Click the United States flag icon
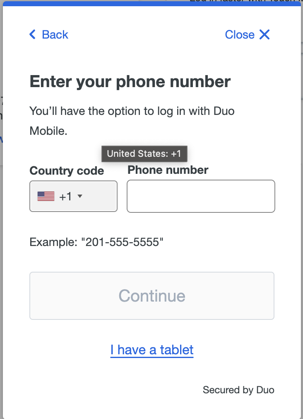The height and width of the screenshot is (419, 303). coord(46,196)
